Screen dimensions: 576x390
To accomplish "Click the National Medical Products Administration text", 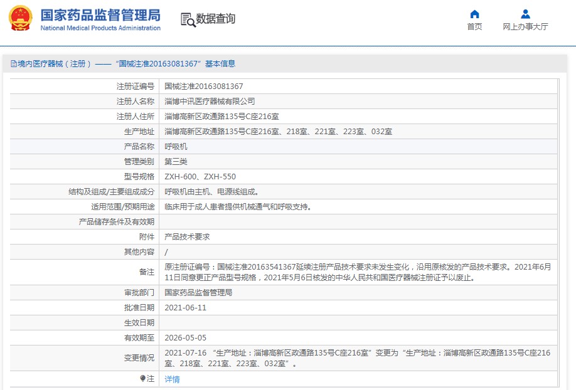I will tap(100, 28).
